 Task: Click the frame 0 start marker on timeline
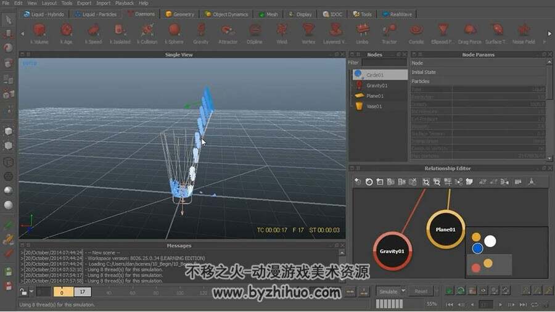63,292
